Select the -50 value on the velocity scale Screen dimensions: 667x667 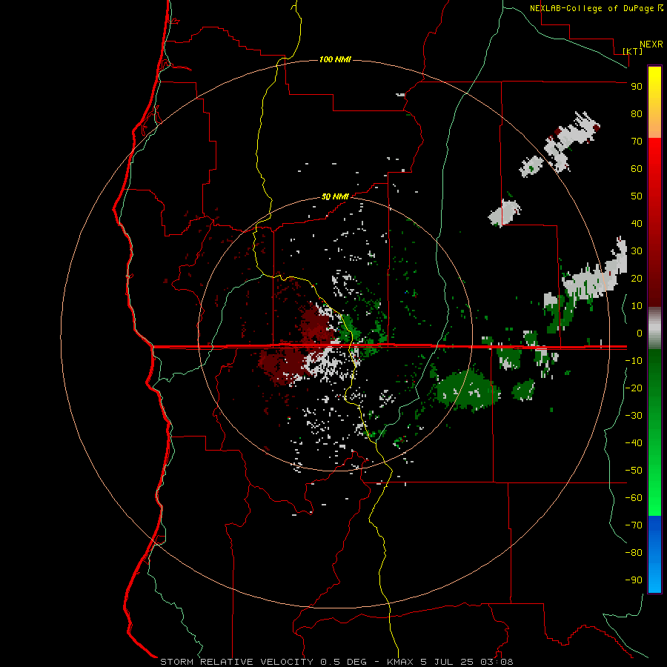634,471
